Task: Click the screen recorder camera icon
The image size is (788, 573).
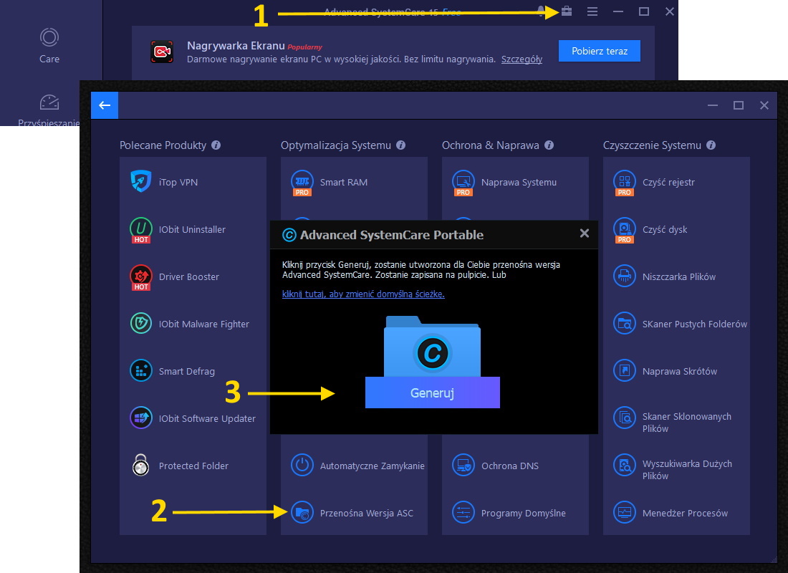Action: (x=162, y=52)
